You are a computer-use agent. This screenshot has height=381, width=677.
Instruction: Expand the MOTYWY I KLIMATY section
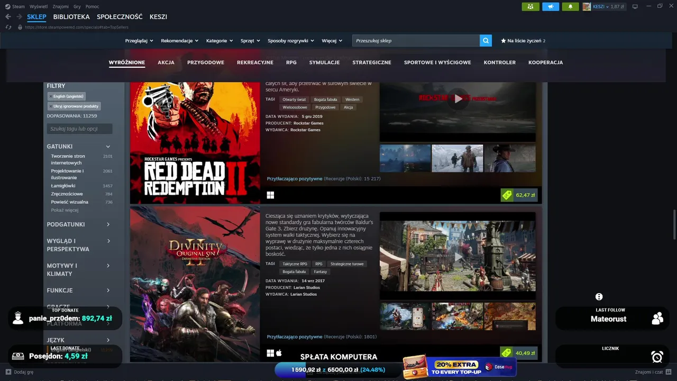[x=108, y=266]
